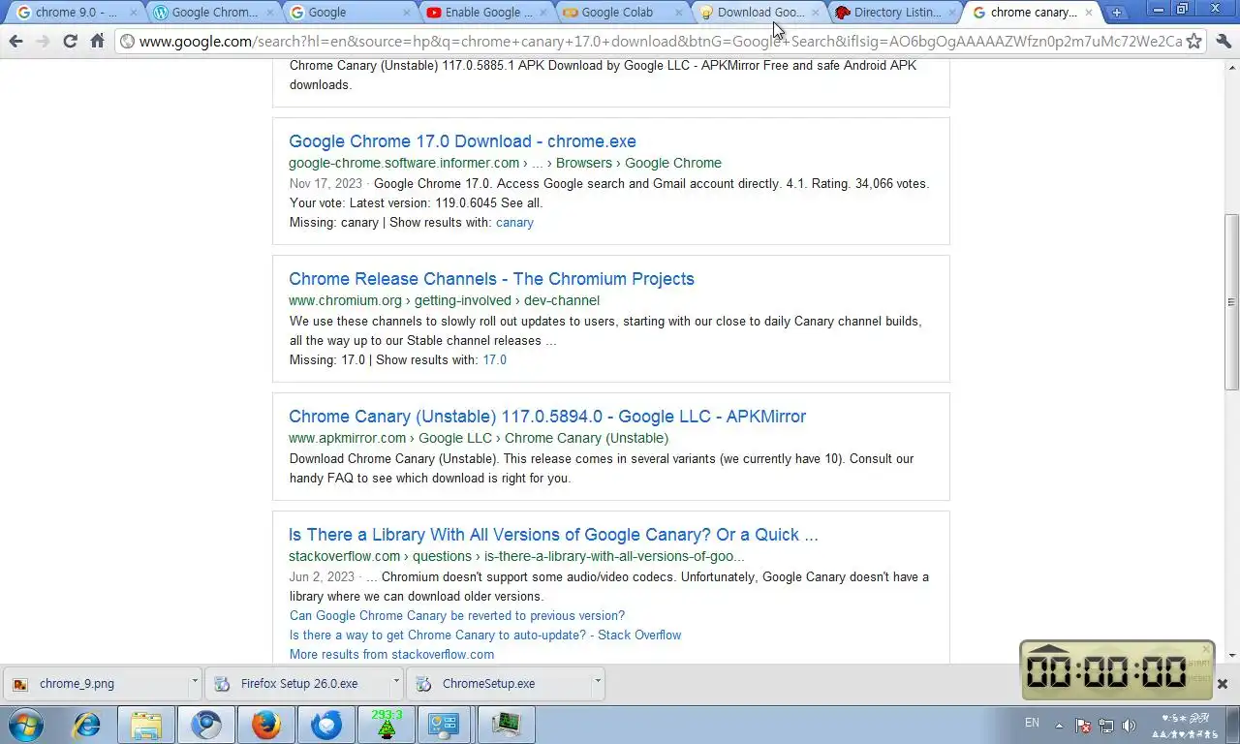This screenshot has width=1240, height=744.
Task: Close the active "chrome canary..." tab
Action: tap(1089, 13)
